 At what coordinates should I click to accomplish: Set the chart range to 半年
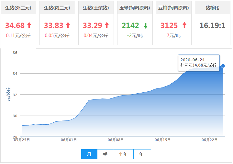[123, 154]
